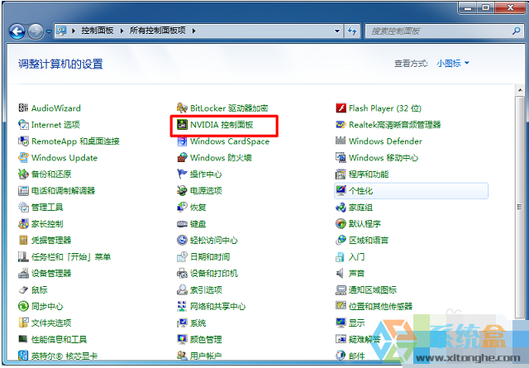Open the 恢复 icon
The width and height of the screenshot is (529, 368).
182,208
